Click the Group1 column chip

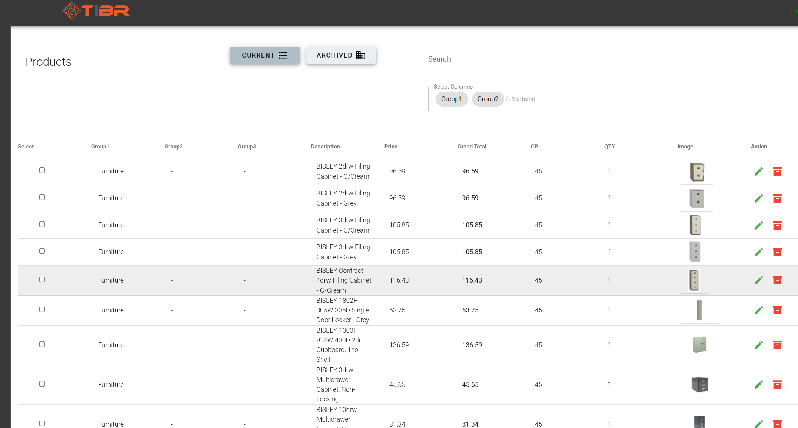[452, 99]
